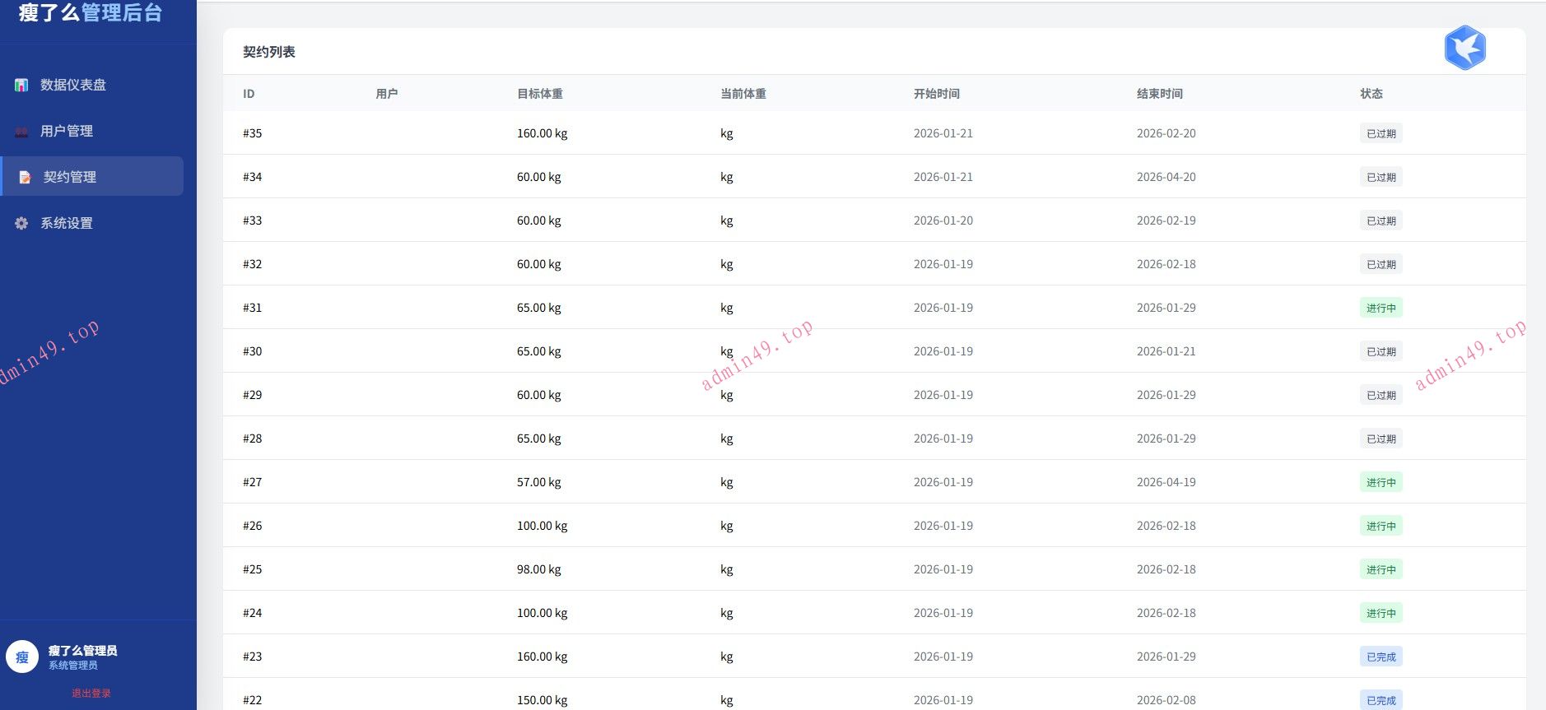Open 数据仪表盘 menu item
Screen dimensions: 1546x710
pos(73,85)
